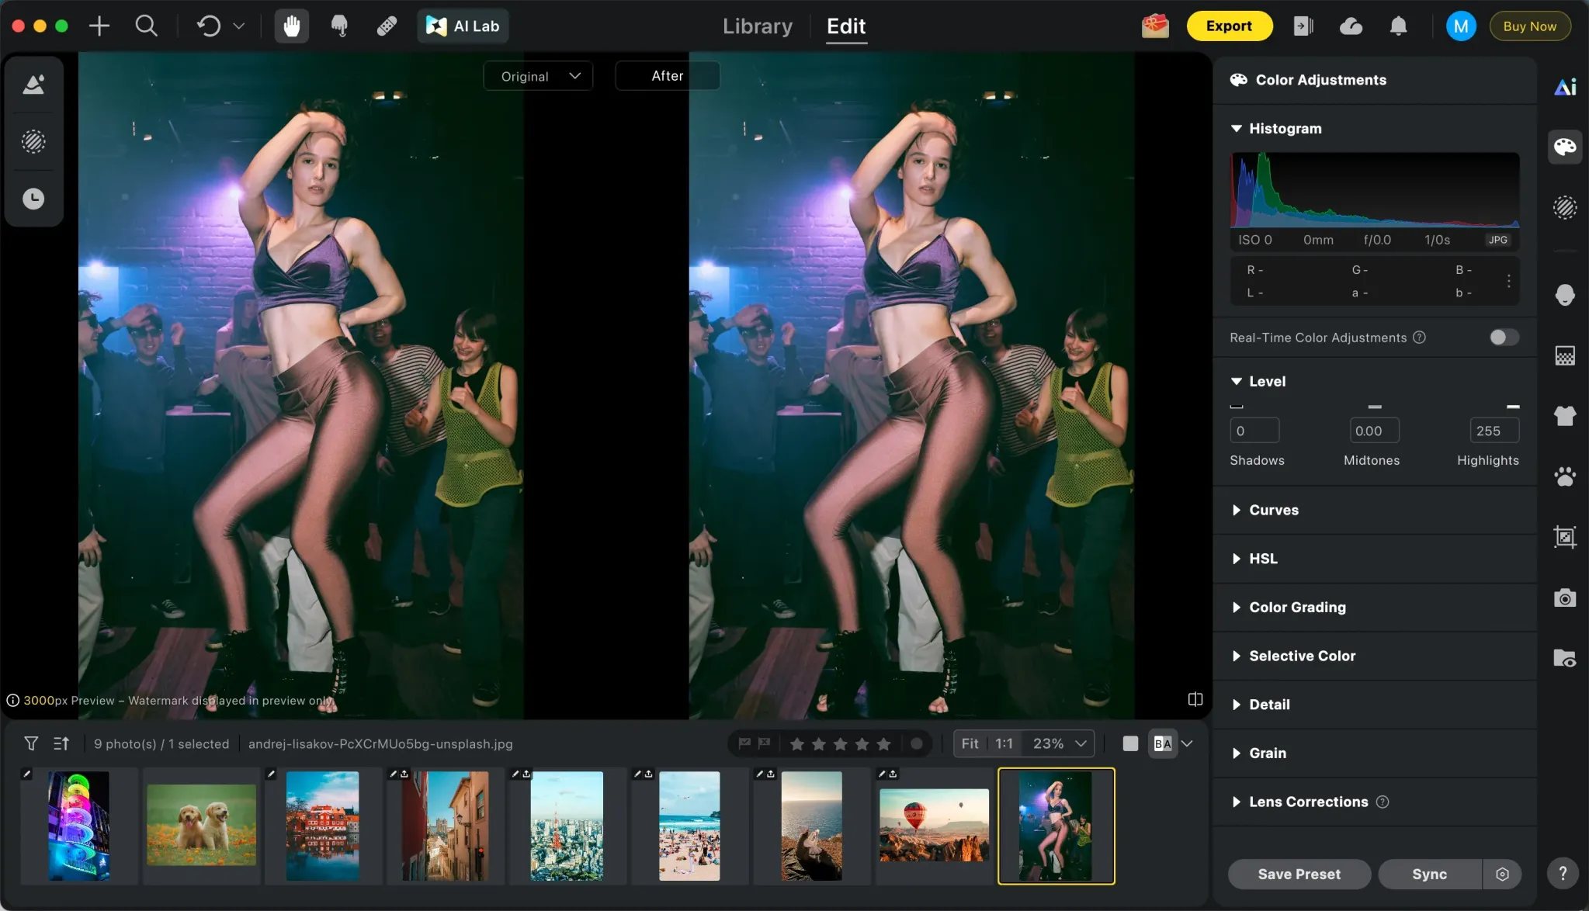Click the Save Preset button
This screenshot has height=911, width=1589.
coord(1299,874)
